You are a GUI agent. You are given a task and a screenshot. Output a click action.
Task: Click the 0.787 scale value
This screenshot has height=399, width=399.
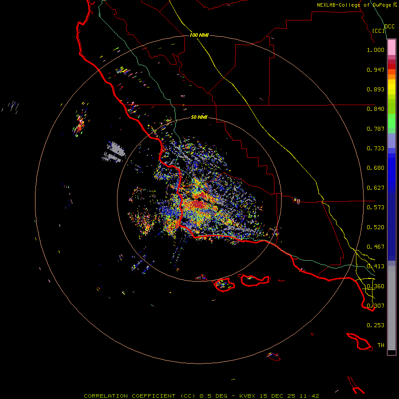pyautogui.click(x=376, y=129)
